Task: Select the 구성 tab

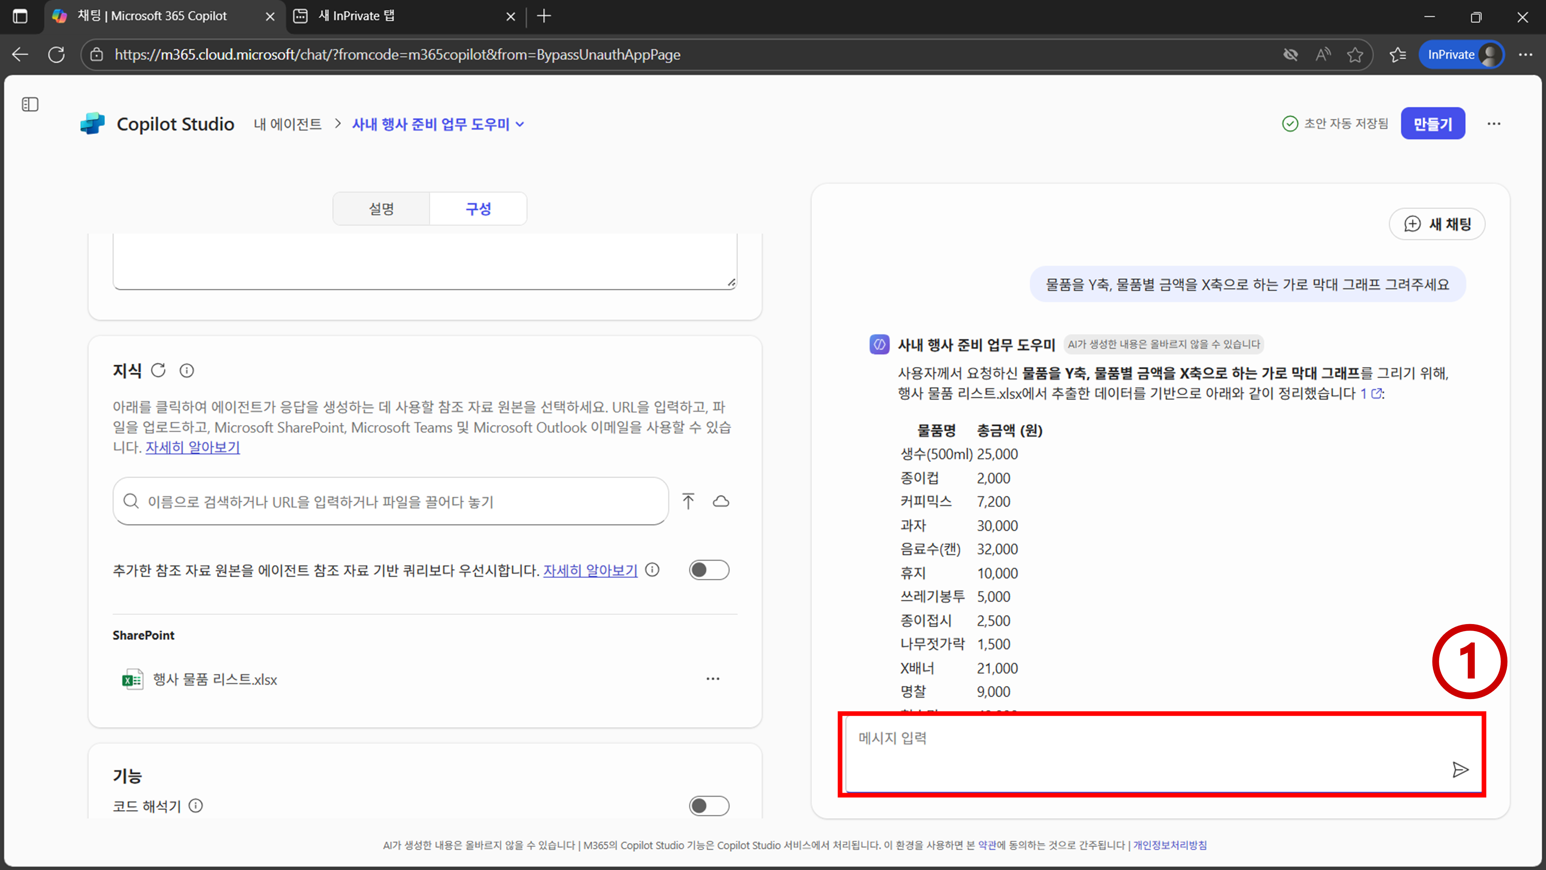Action: point(478,209)
